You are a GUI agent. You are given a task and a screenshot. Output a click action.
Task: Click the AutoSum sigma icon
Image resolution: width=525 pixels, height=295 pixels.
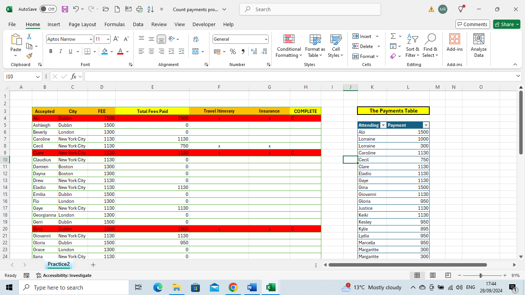(x=393, y=36)
